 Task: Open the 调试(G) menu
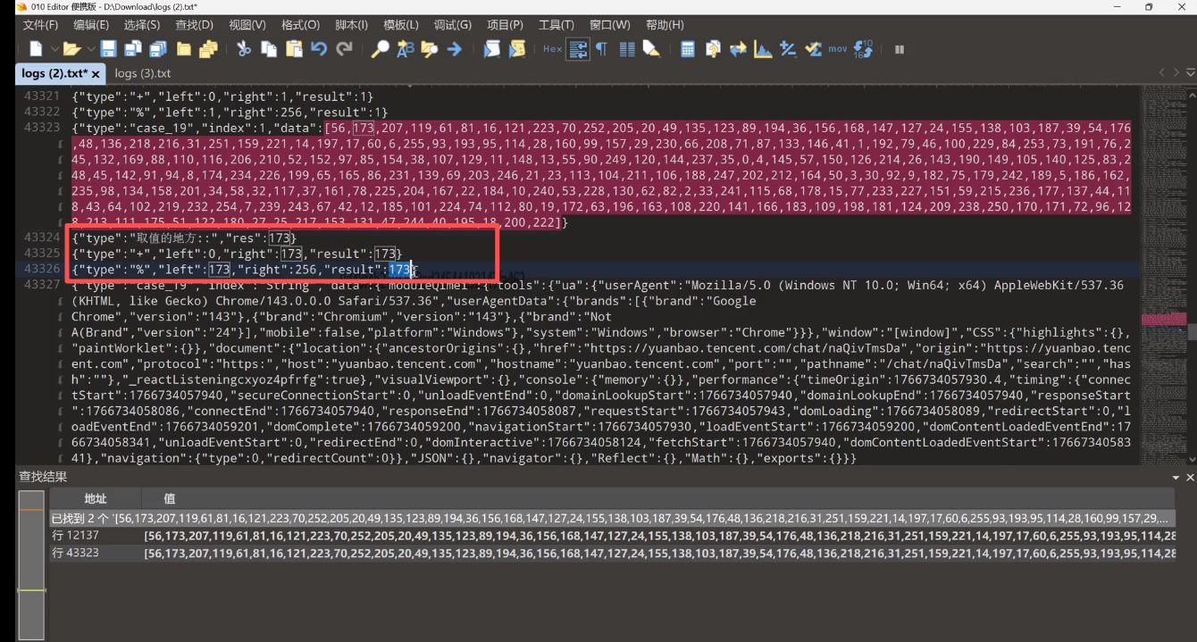point(452,24)
